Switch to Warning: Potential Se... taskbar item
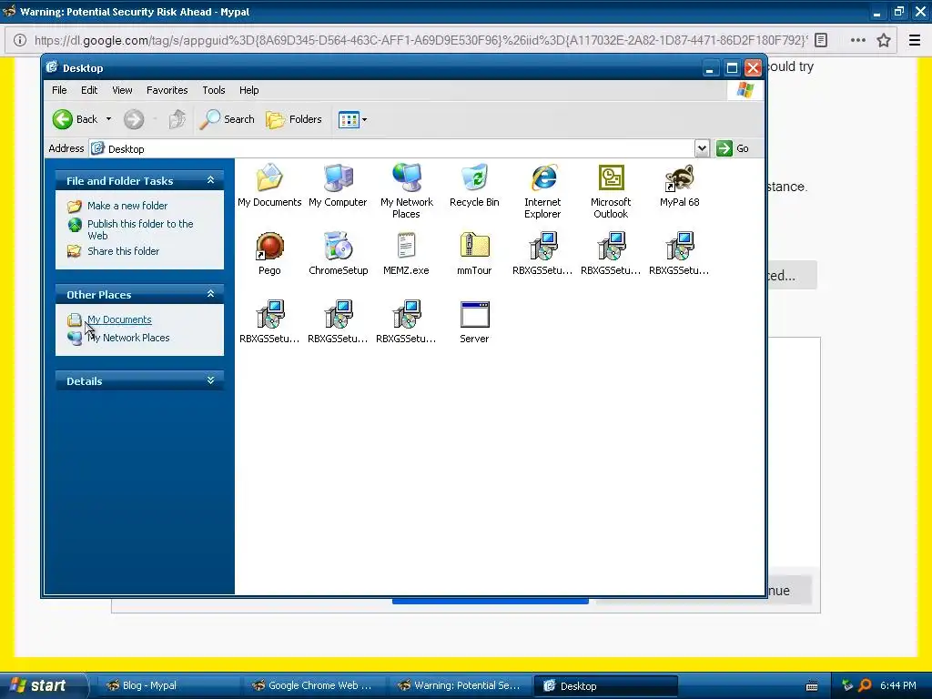 pyautogui.click(x=460, y=685)
